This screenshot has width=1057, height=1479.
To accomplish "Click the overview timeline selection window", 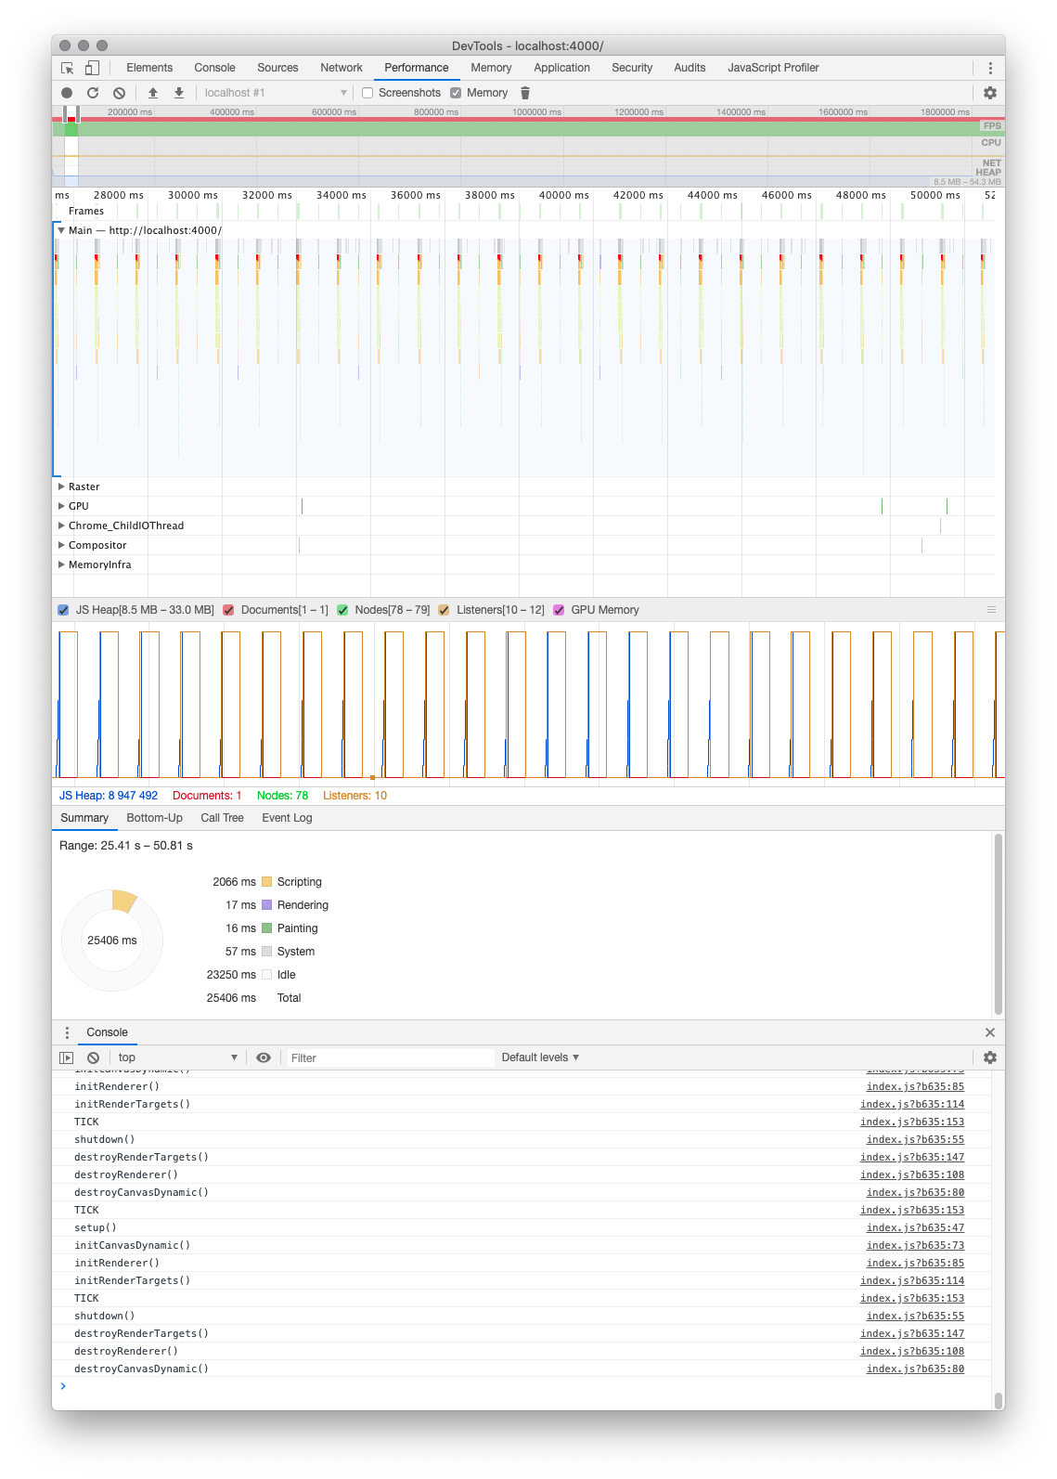I will tap(71, 147).
